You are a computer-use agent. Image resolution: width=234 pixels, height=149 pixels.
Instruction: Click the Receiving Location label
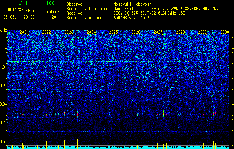87,9
